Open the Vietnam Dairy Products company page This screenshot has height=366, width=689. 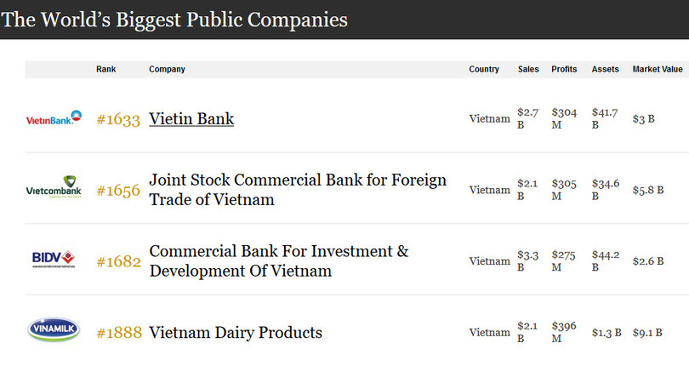[x=236, y=333]
